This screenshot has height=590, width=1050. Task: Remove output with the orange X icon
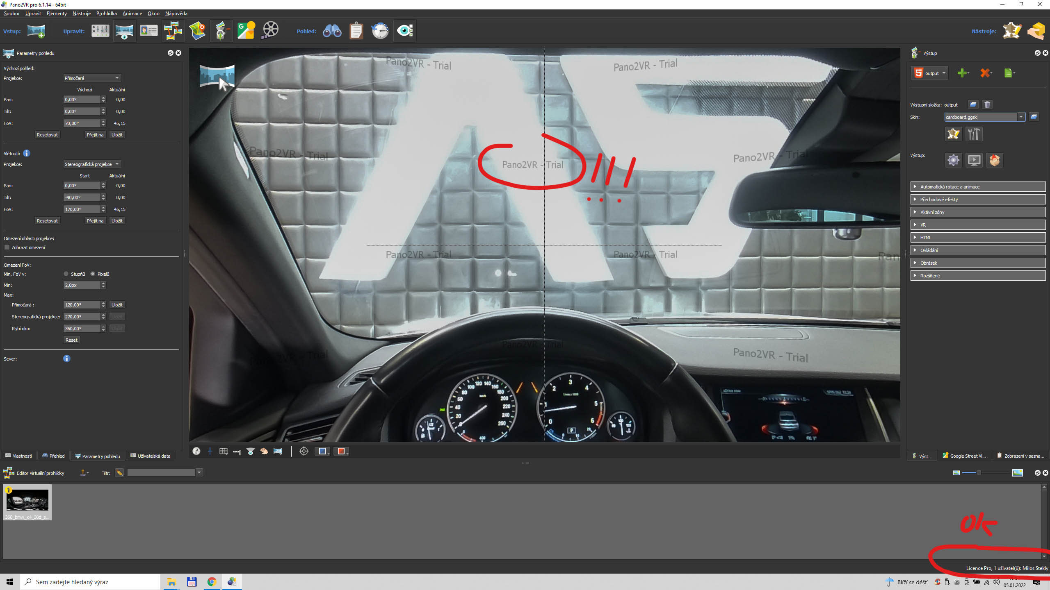986,73
